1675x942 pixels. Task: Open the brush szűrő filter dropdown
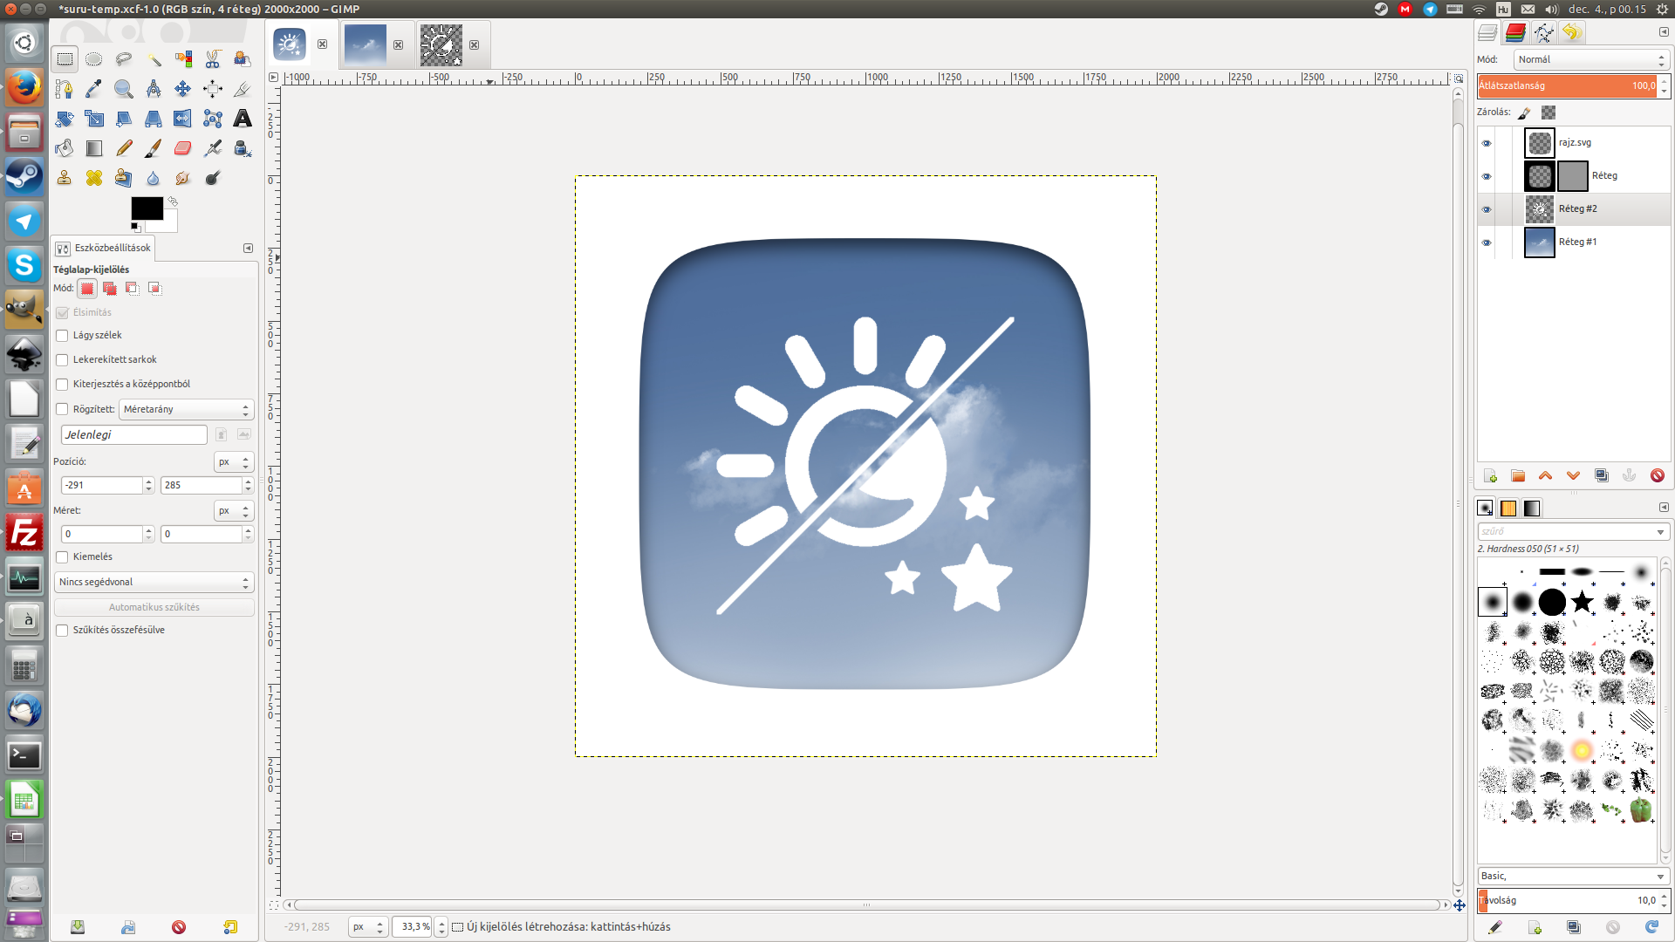coord(1660,532)
